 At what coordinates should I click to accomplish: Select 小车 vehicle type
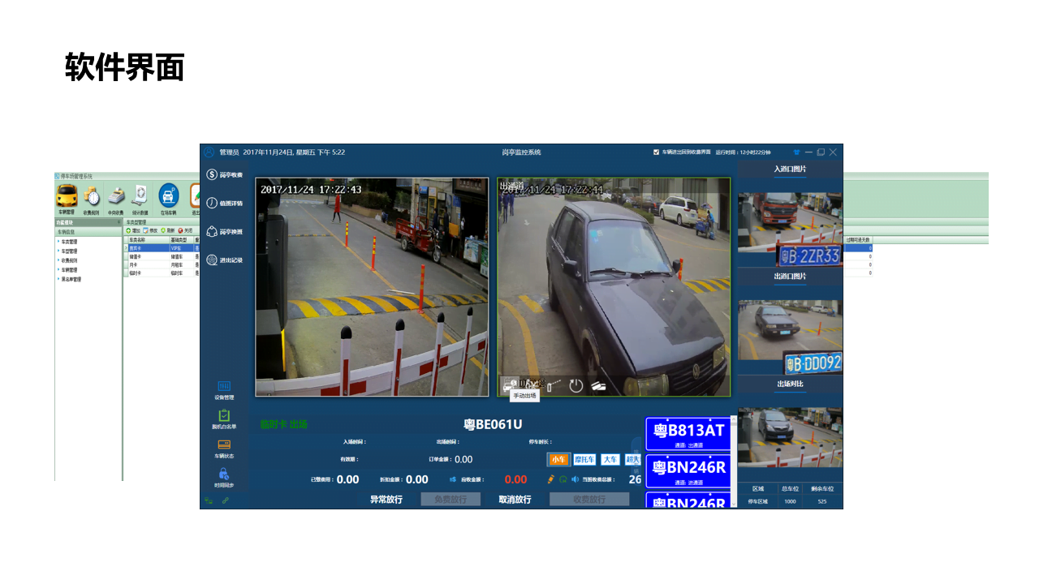tap(558, 459)
